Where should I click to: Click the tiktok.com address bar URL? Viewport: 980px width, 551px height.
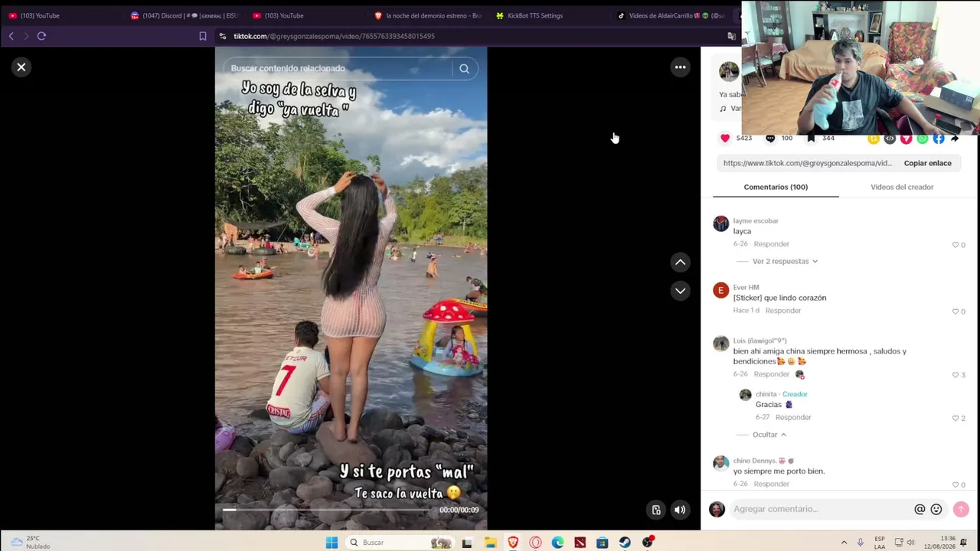coord(334,36)
